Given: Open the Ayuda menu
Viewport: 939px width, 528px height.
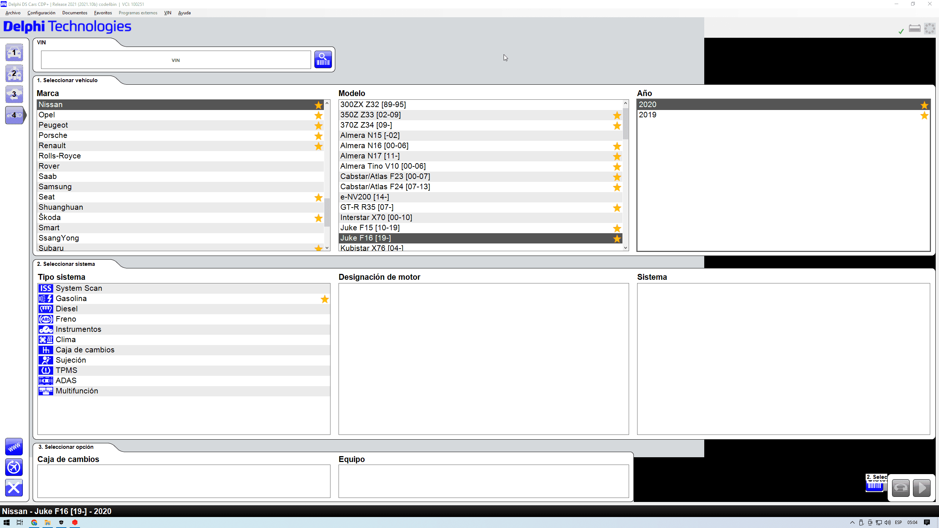Looking at the screenshot, I should 184,13.
